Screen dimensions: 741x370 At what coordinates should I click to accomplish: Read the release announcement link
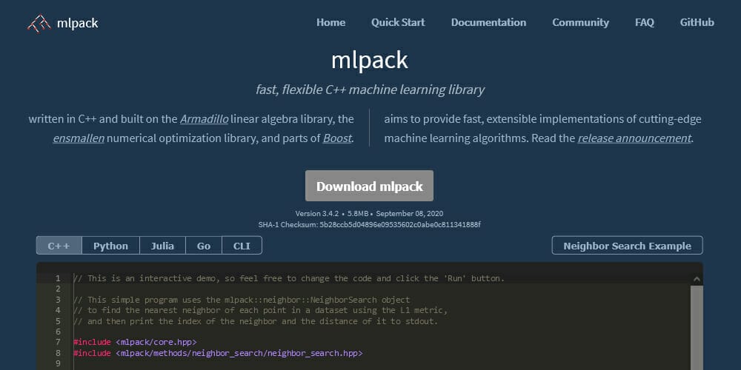tap(634, 138)
